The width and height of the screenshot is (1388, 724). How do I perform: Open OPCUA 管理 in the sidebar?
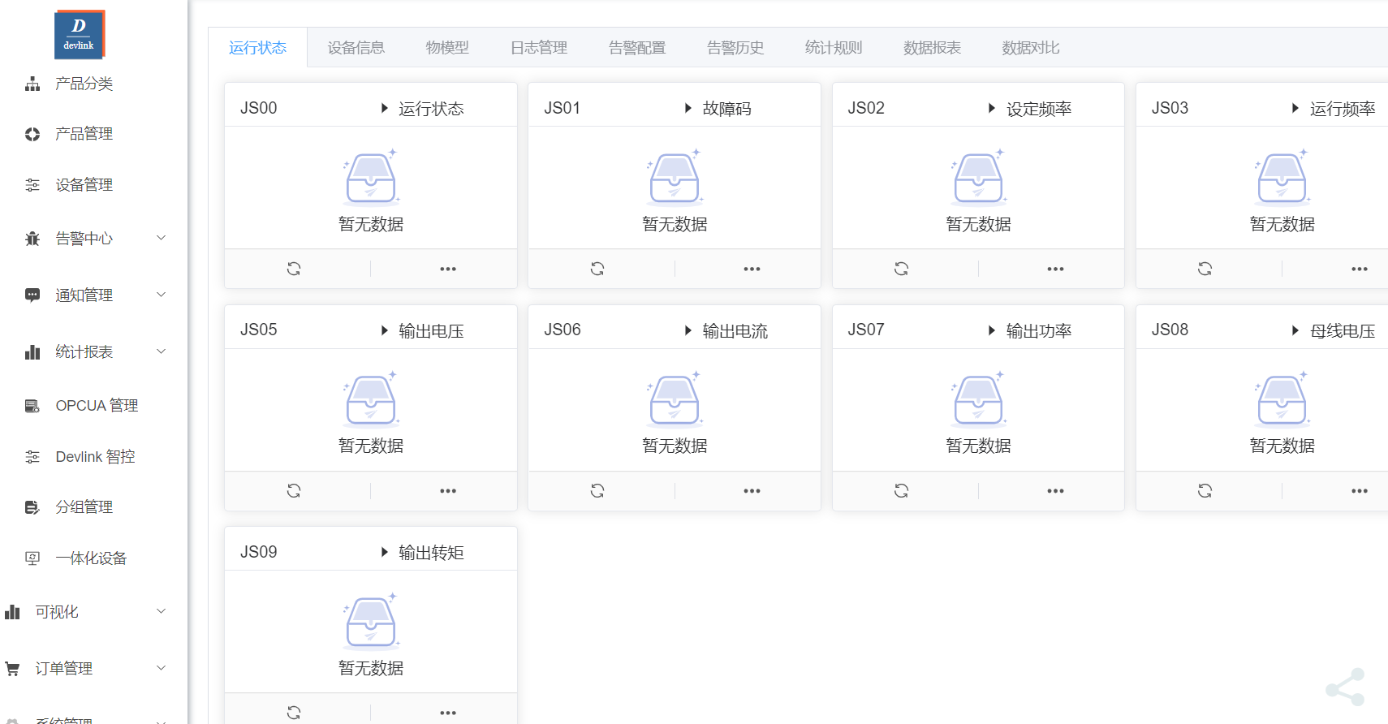tap(97, 405)
